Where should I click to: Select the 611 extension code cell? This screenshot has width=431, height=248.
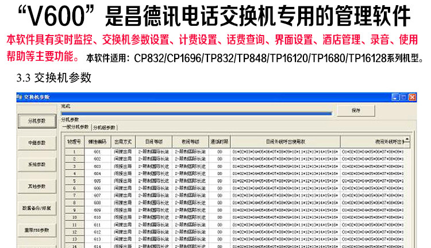click(97, 224)
